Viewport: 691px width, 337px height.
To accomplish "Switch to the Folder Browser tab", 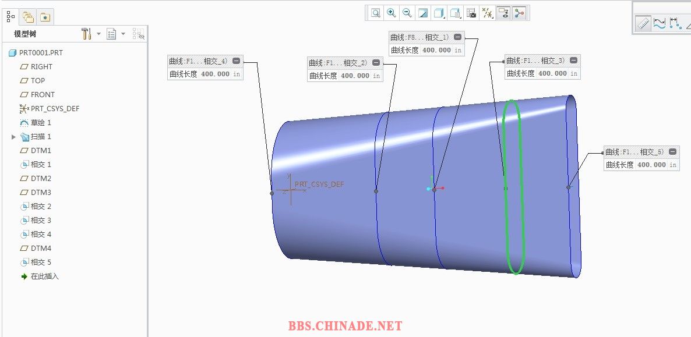I will (x=28, y=17).
